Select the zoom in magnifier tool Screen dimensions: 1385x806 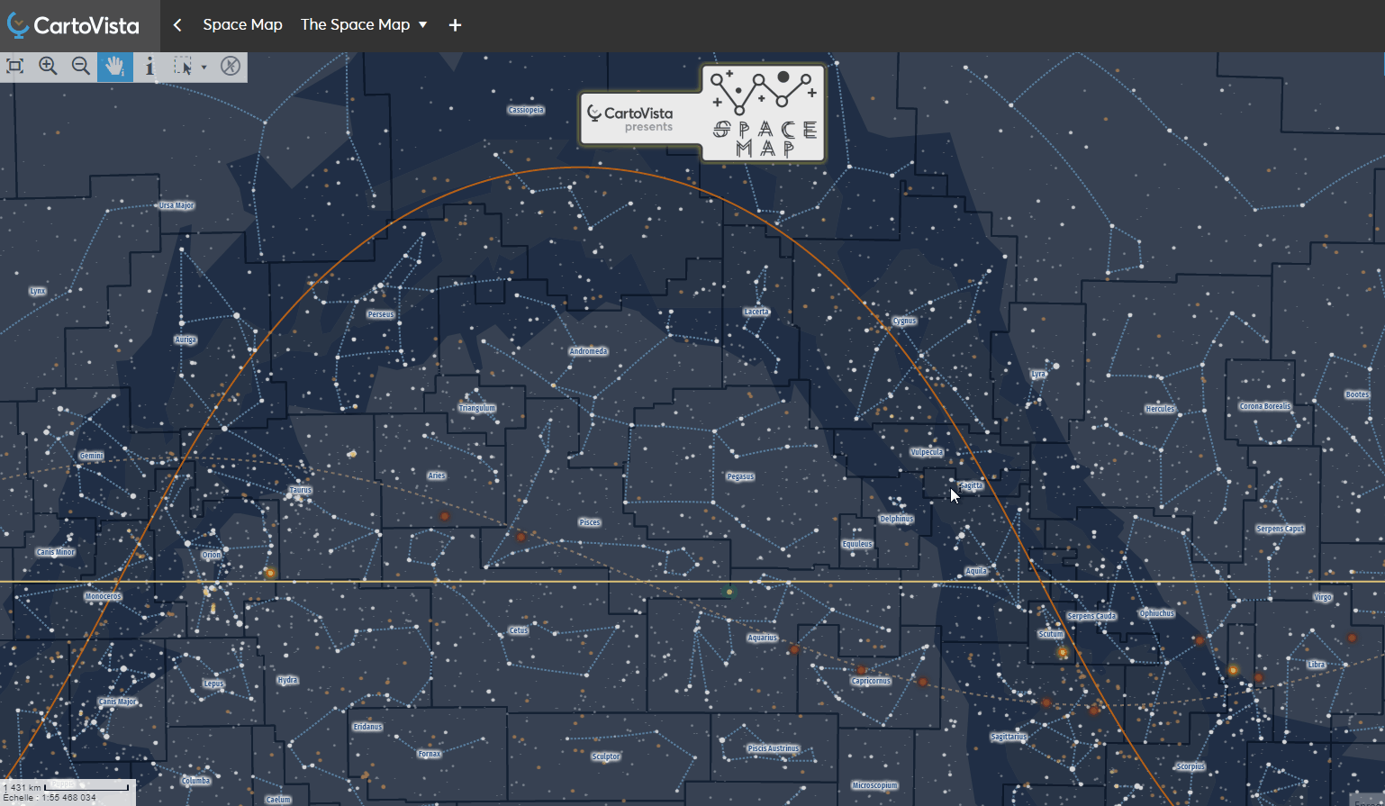tap(48, 66)
